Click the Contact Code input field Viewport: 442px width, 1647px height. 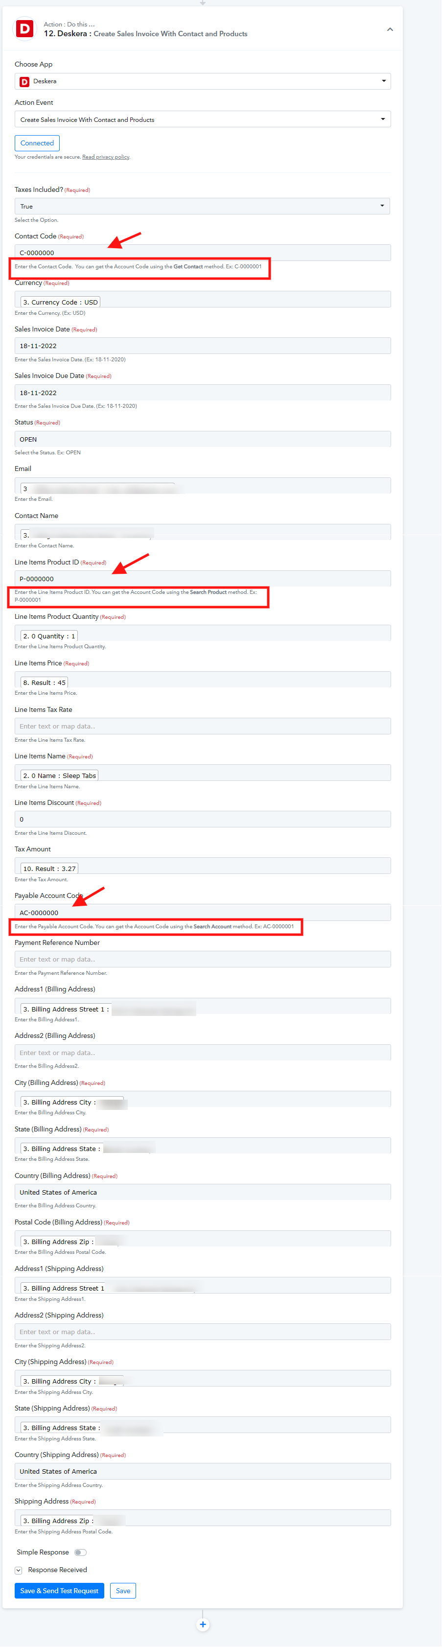[x=202, y=253]
